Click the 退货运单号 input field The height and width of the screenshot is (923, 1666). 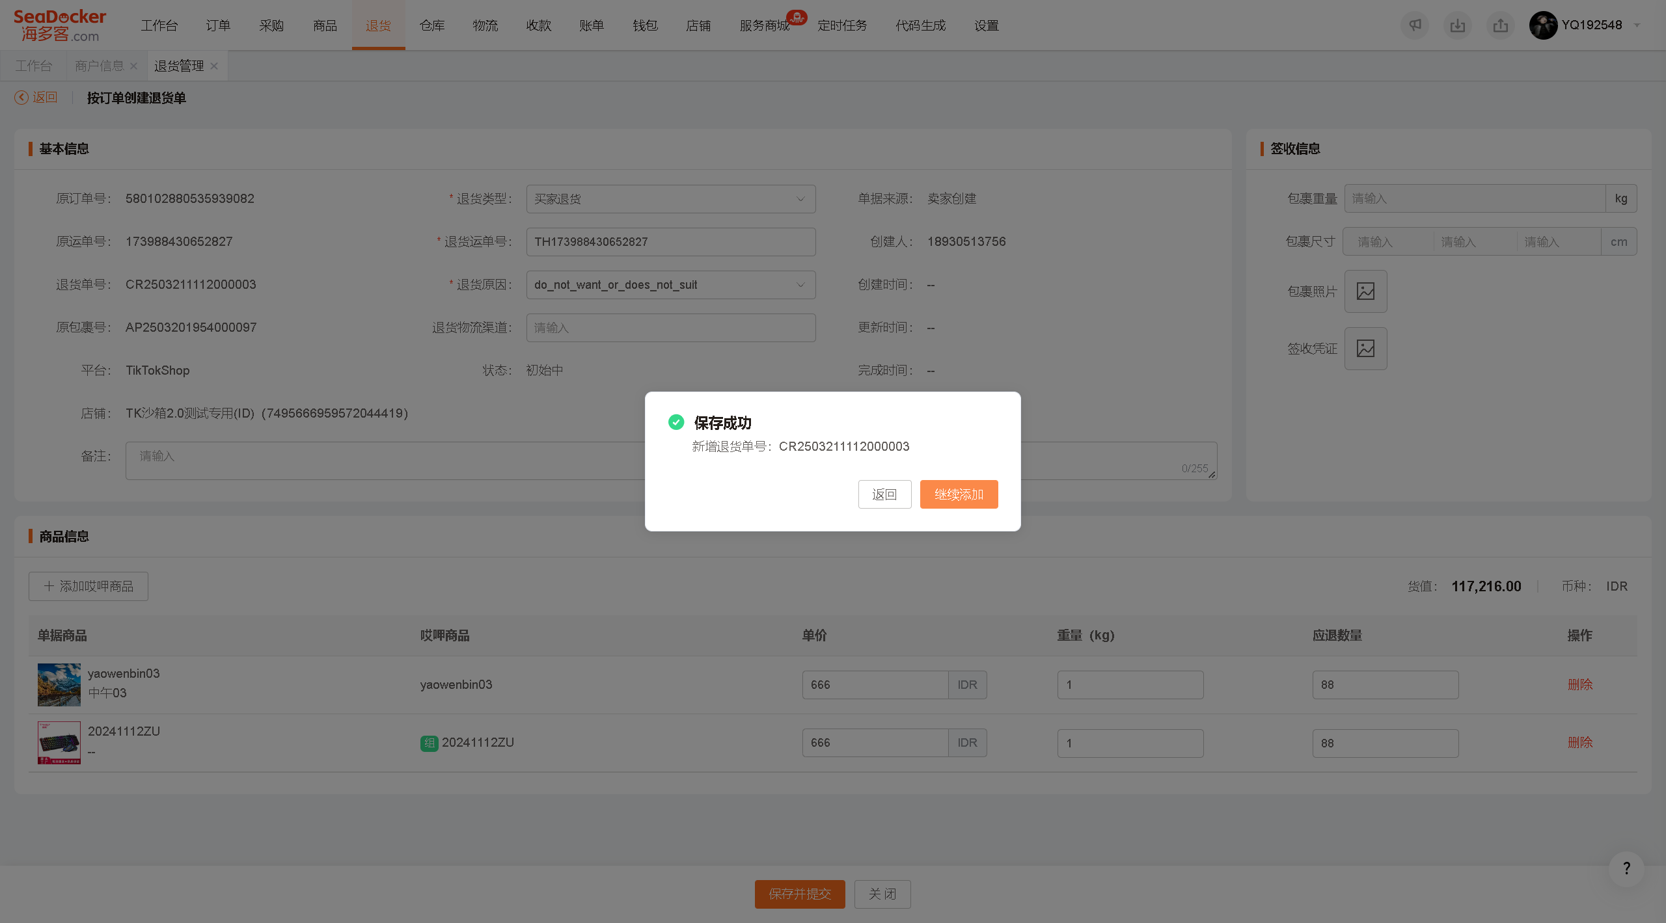click(x=671, y=242)
